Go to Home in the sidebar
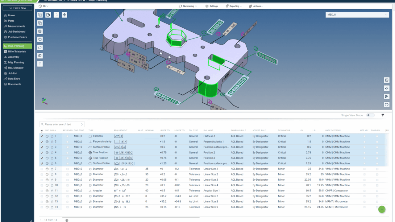This screenshot has height=222, width=395. (x=18, y=15)
